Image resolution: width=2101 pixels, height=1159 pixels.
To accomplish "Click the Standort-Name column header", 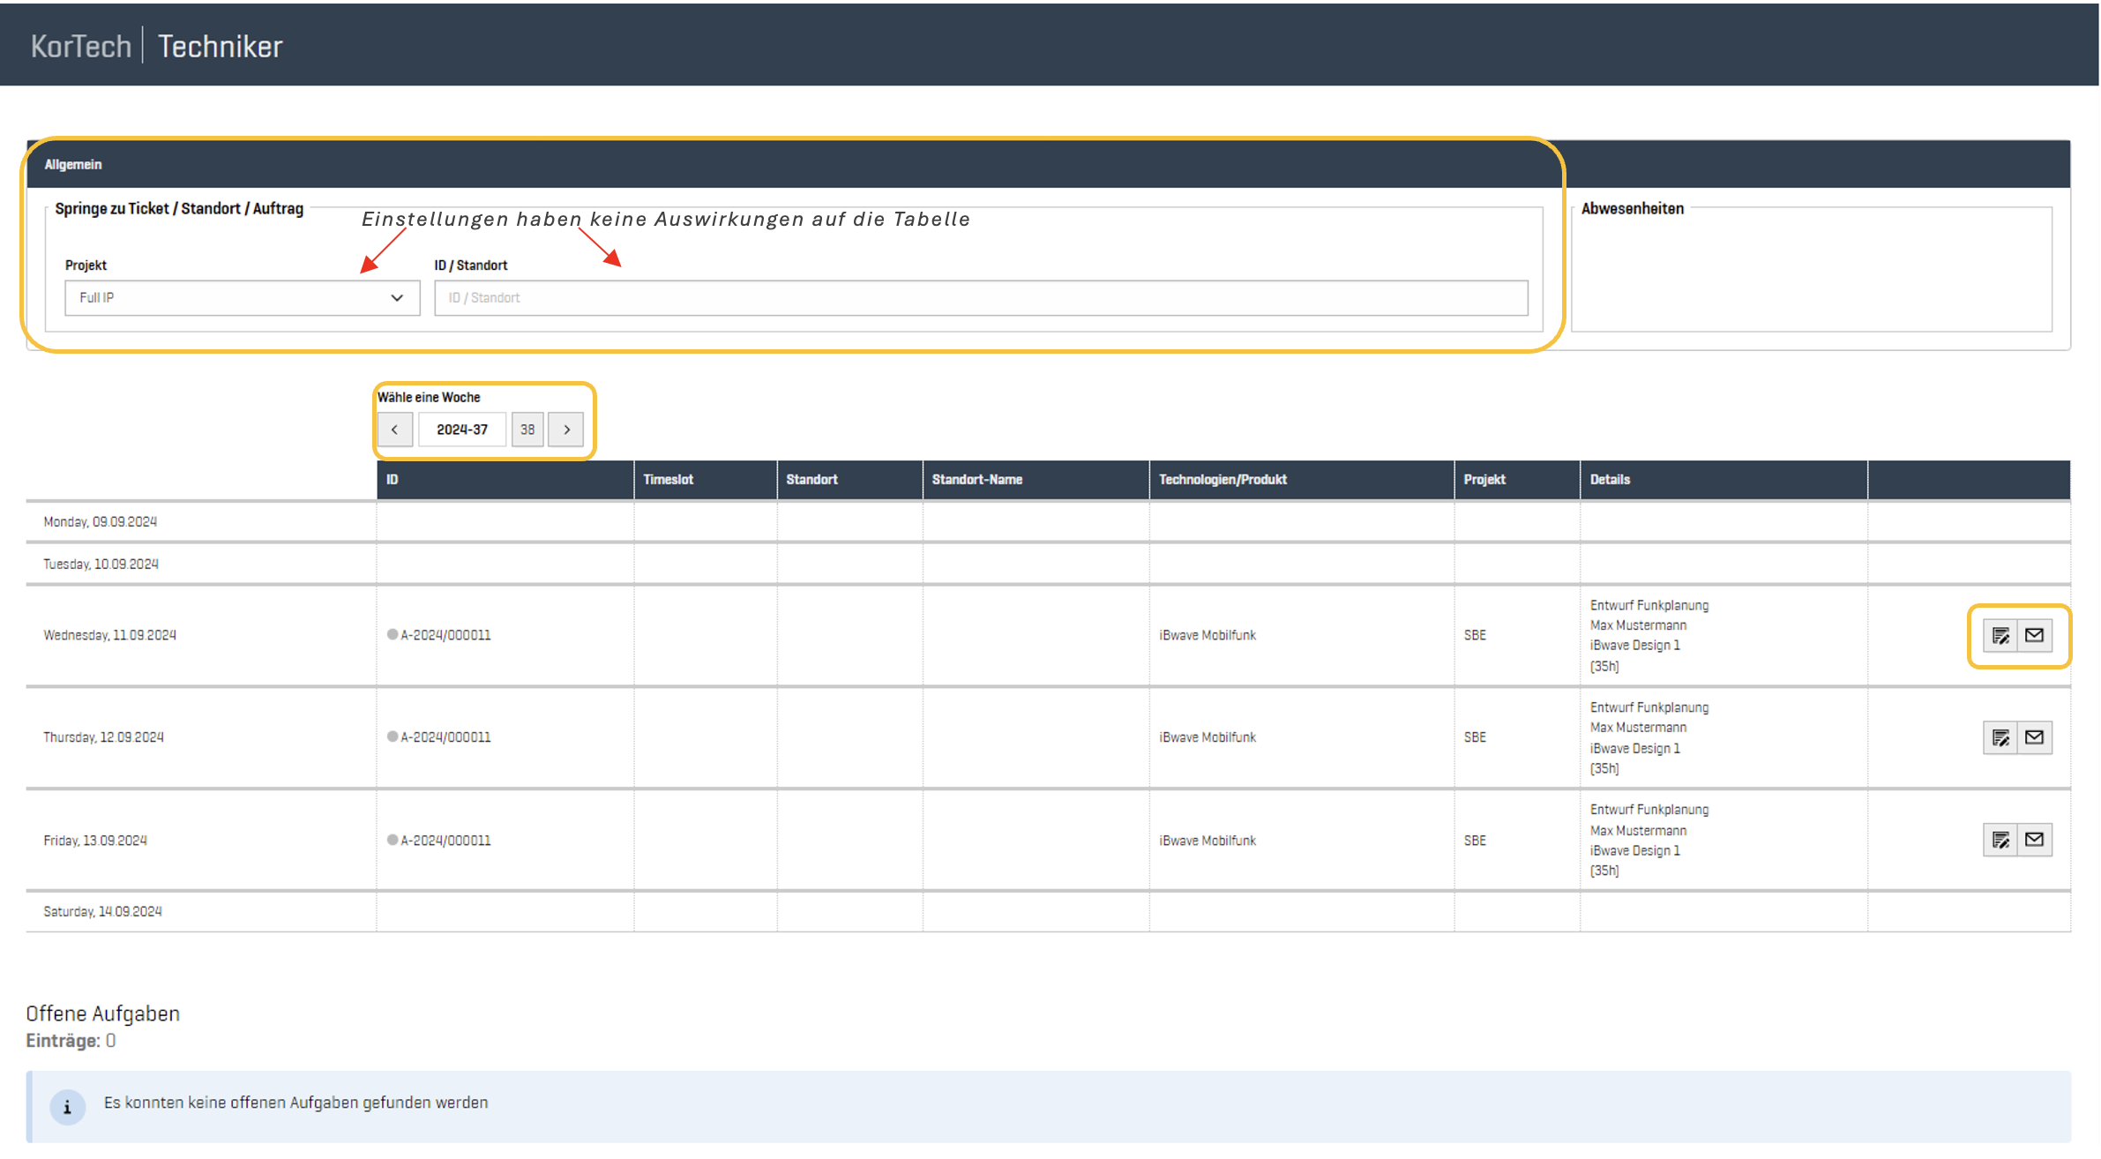I will point(976,480).
